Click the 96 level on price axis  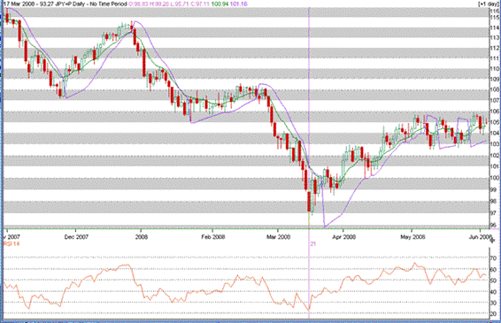pos(494,226)
